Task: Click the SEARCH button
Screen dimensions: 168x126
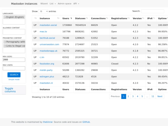Action: tap(14, 75)
